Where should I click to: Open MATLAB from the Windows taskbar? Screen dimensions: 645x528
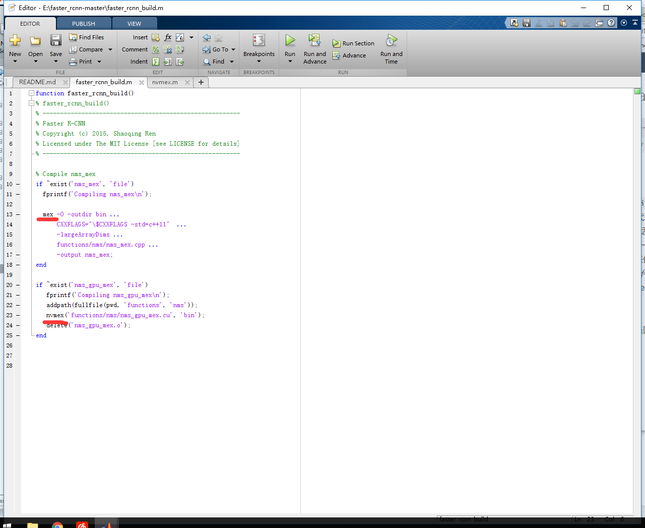[106, 524]
